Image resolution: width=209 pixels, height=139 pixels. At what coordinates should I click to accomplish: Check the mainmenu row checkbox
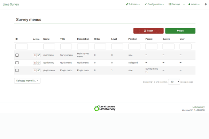click(17, 55)
